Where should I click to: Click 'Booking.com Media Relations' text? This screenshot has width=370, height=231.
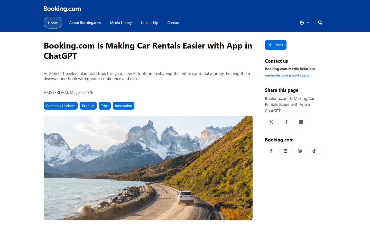click(x=290, y=69)
